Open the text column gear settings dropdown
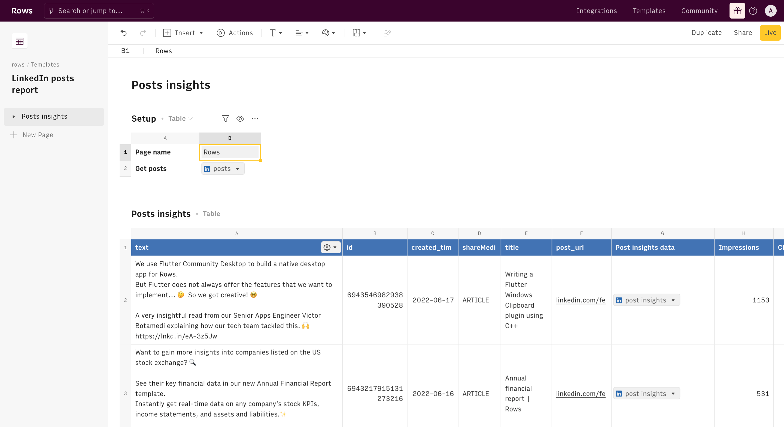 (330, 247)
